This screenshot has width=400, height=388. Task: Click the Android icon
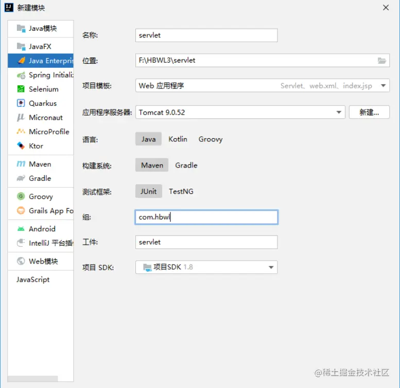tap(21, 229)
